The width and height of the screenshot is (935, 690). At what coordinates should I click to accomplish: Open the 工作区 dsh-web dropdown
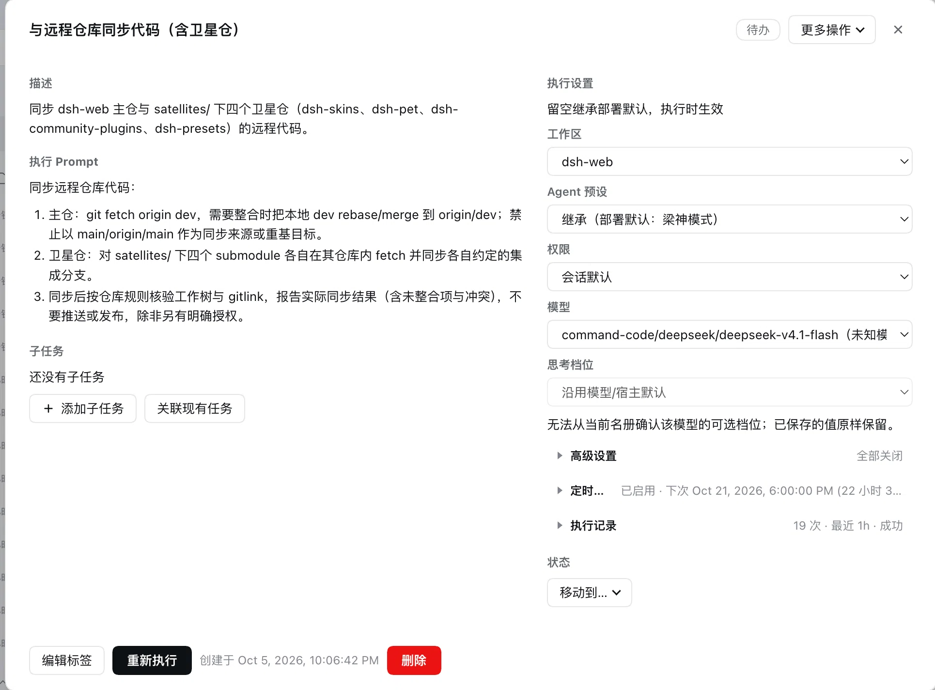click(x=729, y=161)
